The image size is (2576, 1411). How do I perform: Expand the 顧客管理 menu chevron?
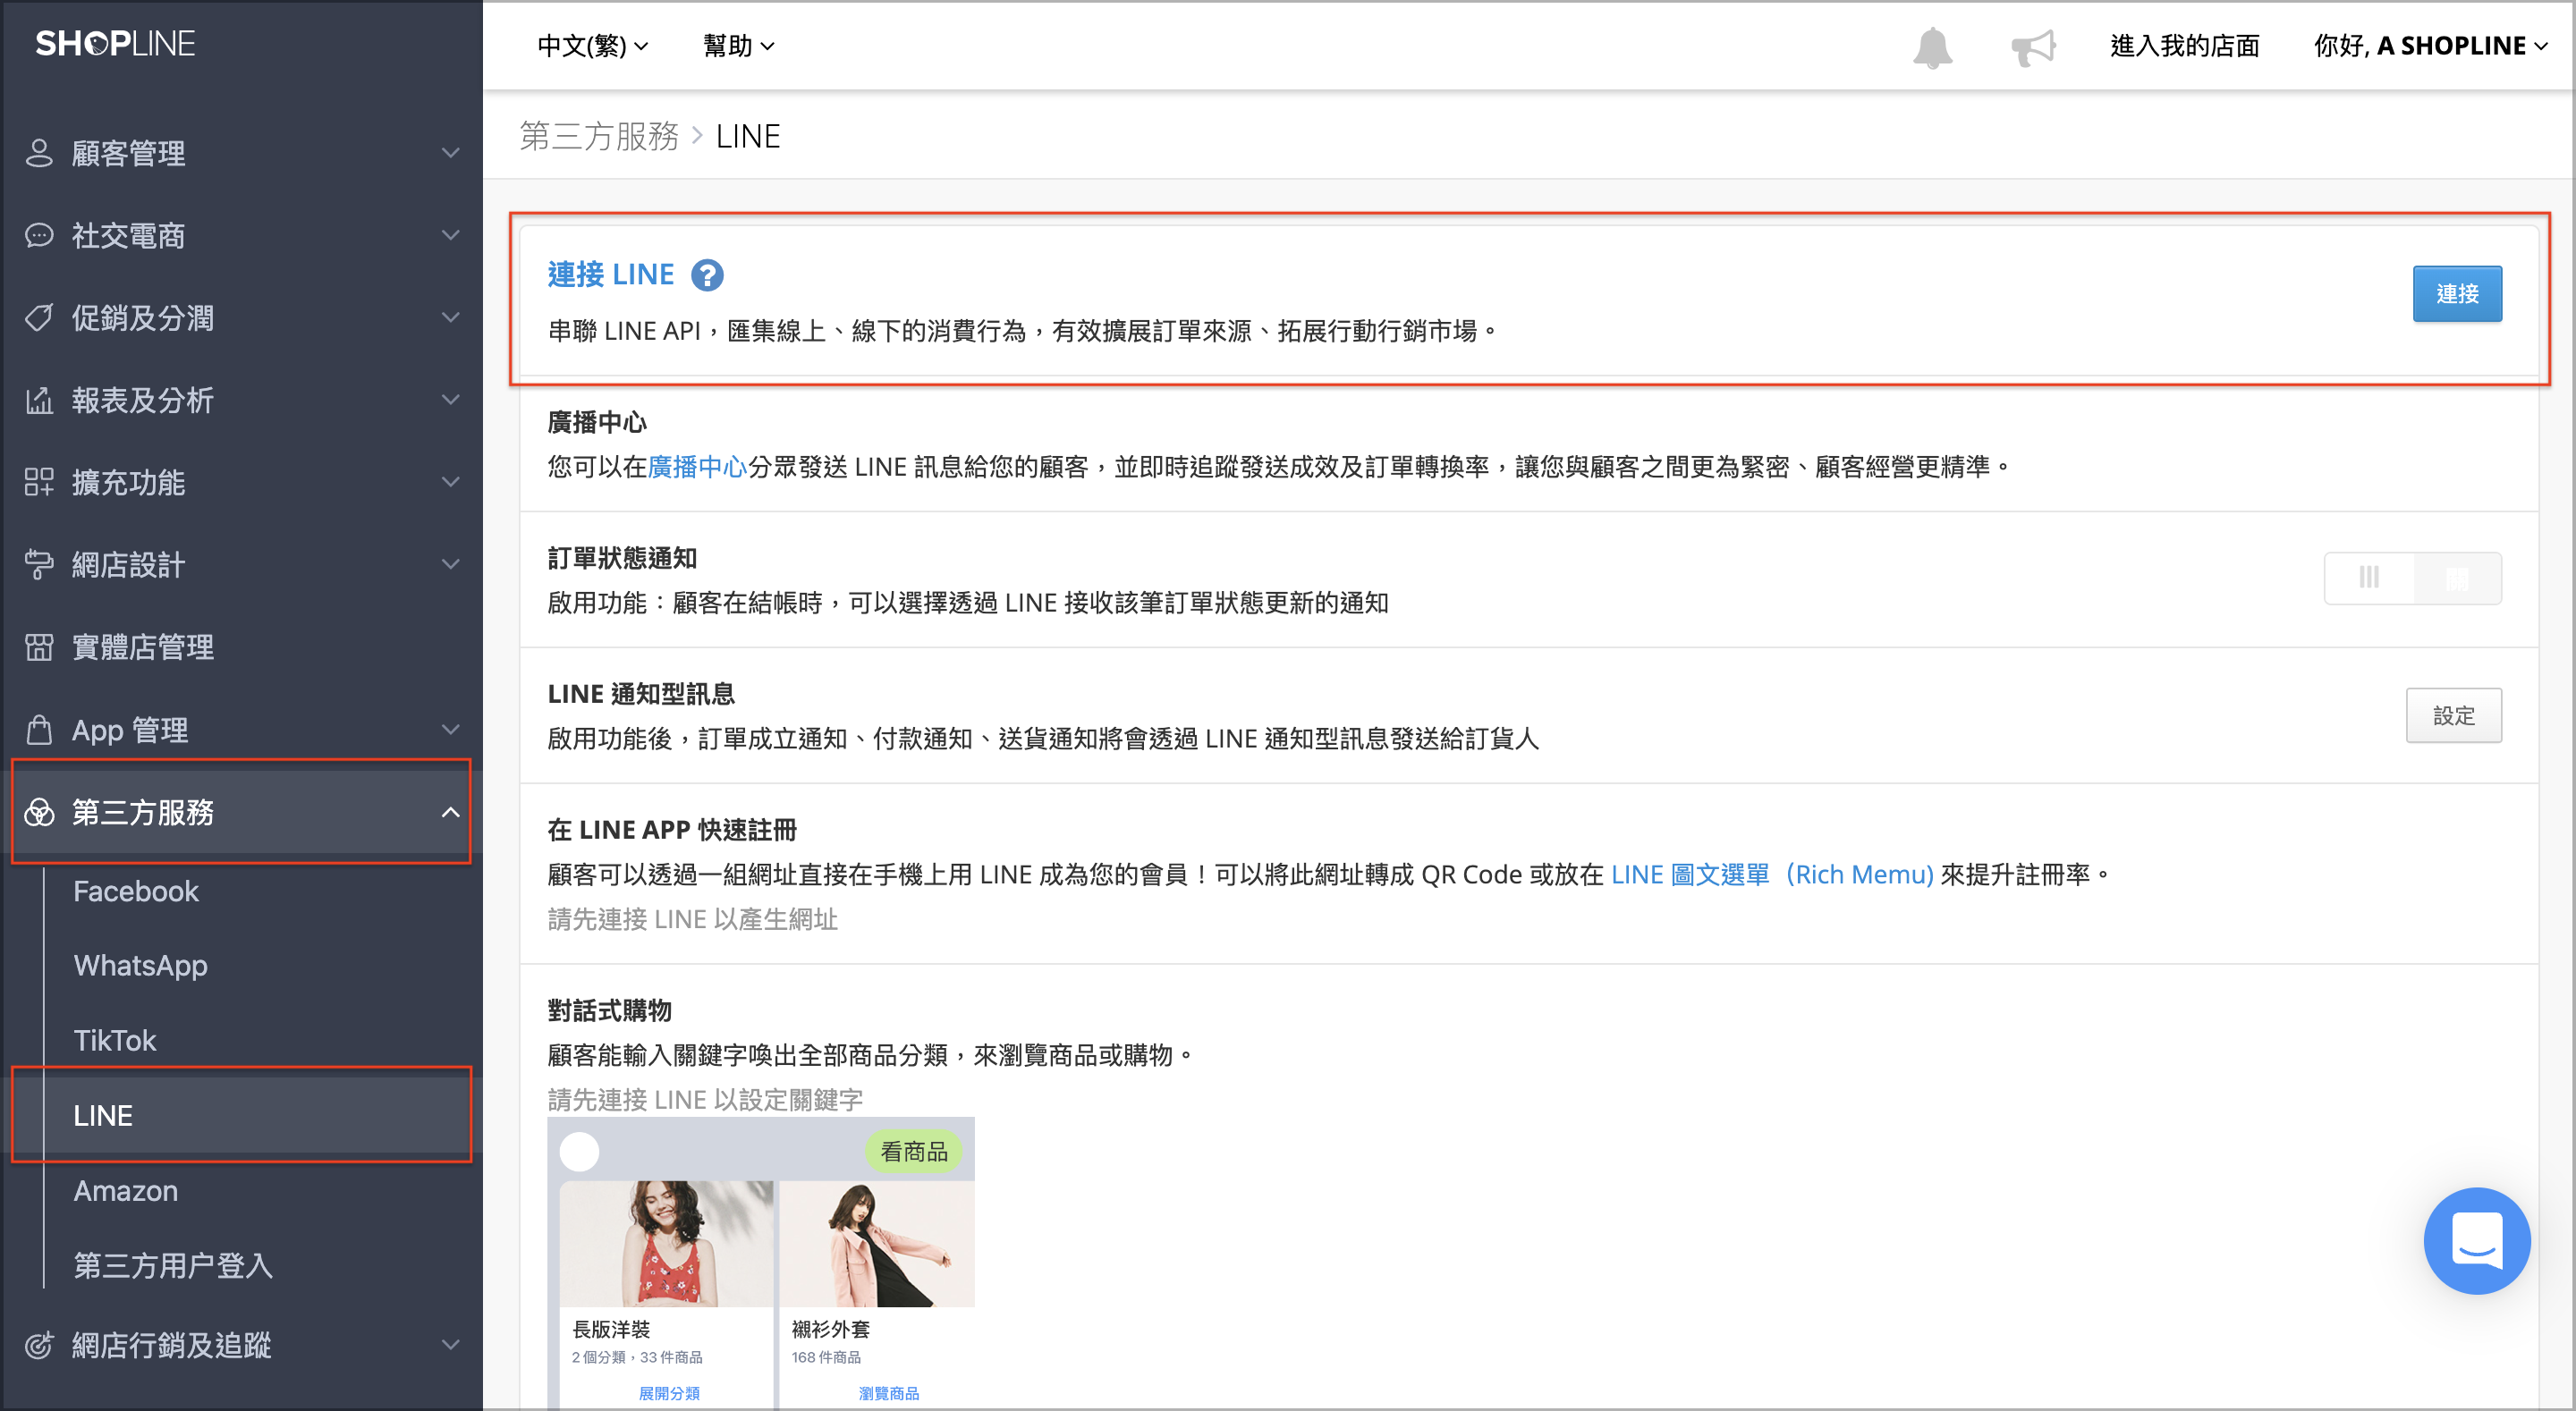[451, 153]
